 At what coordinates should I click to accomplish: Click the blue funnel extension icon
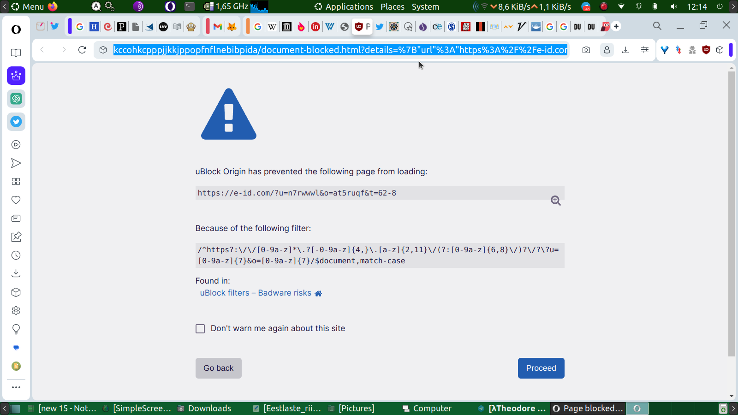coord(665,50)
